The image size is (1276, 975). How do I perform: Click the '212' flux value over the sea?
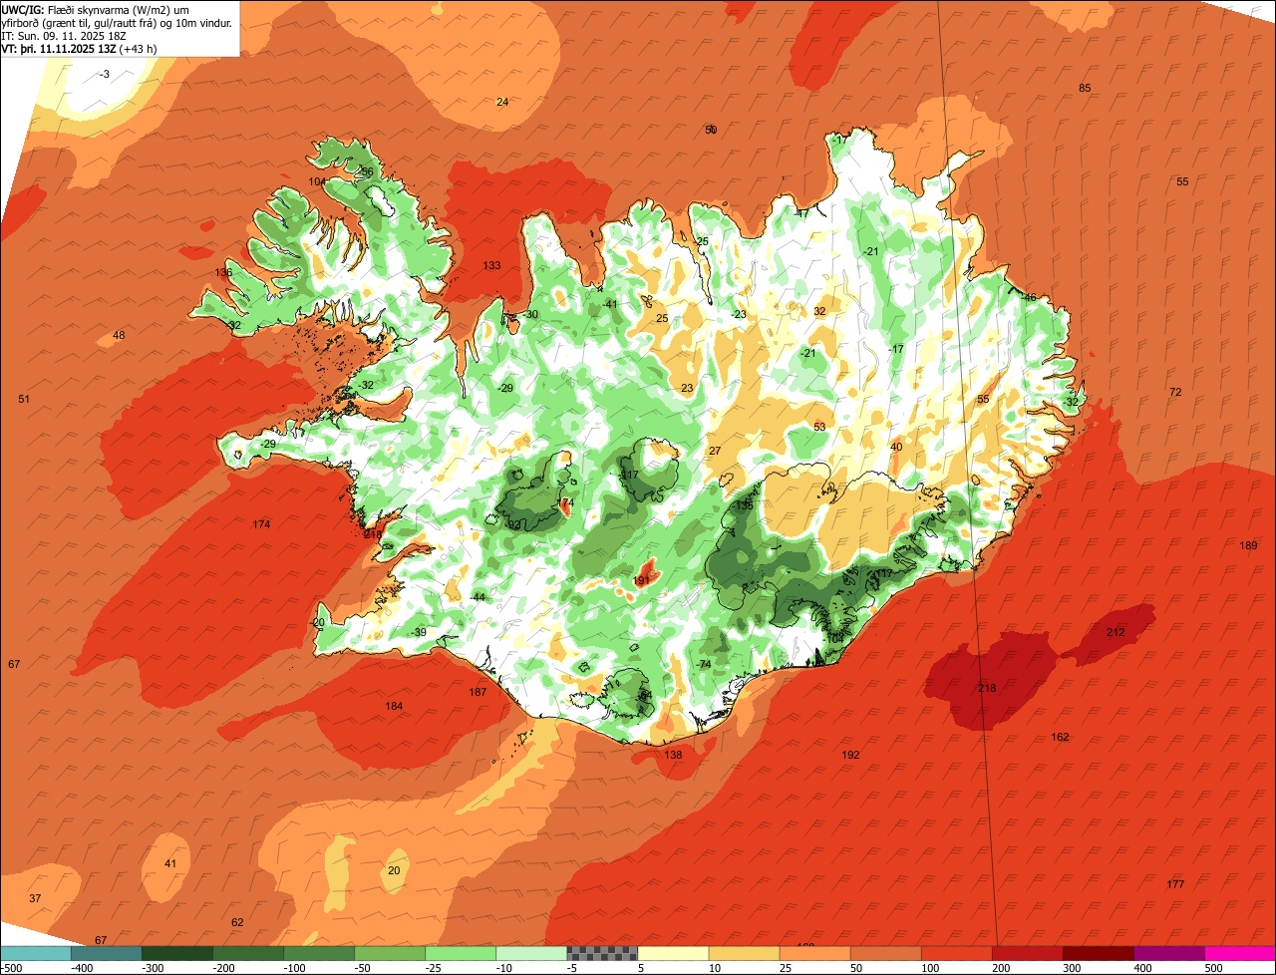click(x=1116, y=632)
